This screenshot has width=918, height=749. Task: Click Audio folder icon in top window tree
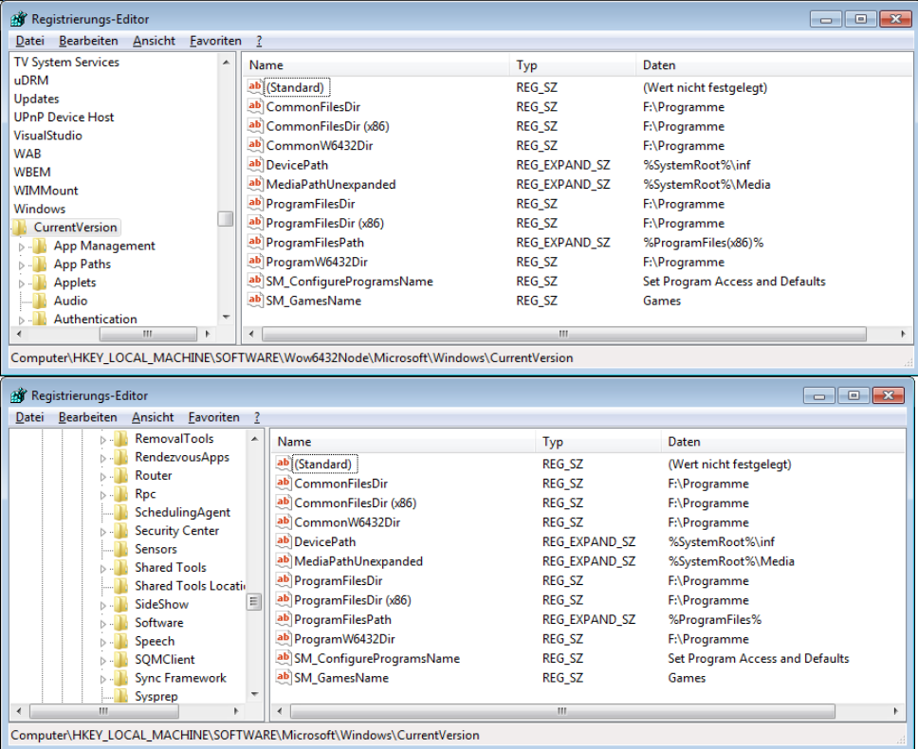point(40,301)
